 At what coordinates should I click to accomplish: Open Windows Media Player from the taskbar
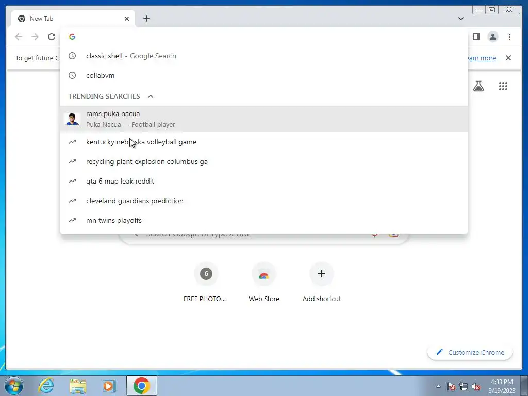[109, 386]
